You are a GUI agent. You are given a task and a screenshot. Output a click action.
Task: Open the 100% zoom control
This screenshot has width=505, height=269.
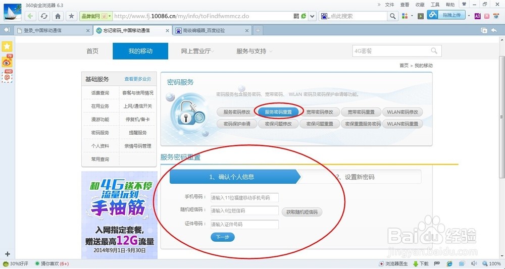tap(491, 264)
